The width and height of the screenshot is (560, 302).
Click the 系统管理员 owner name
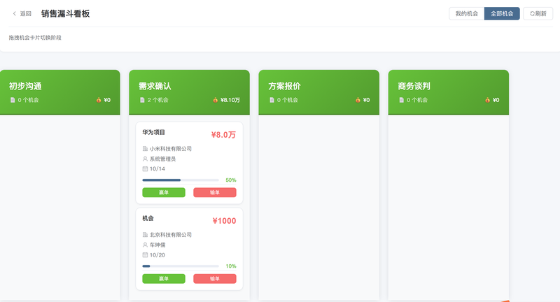pyautogui.click(x=162, y=159)
